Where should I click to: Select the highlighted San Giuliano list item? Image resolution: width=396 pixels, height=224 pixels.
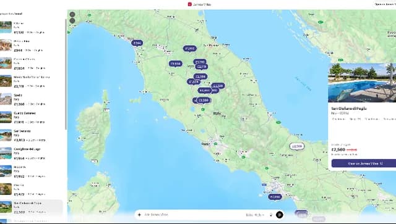(31, 207)
